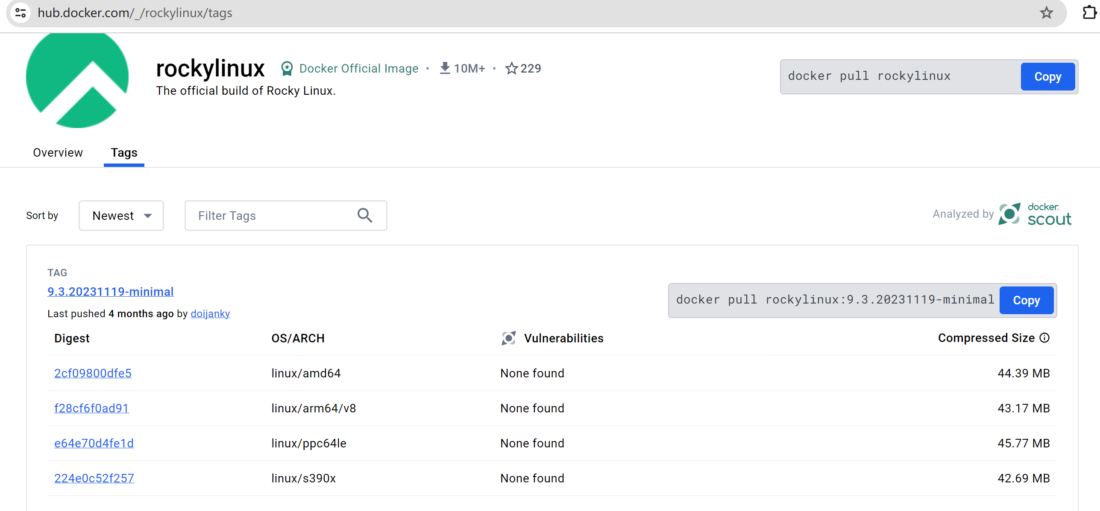Click the bookmark star icon in address bar
This screenshot has height=511, width=1100.
coord(1046,13)
